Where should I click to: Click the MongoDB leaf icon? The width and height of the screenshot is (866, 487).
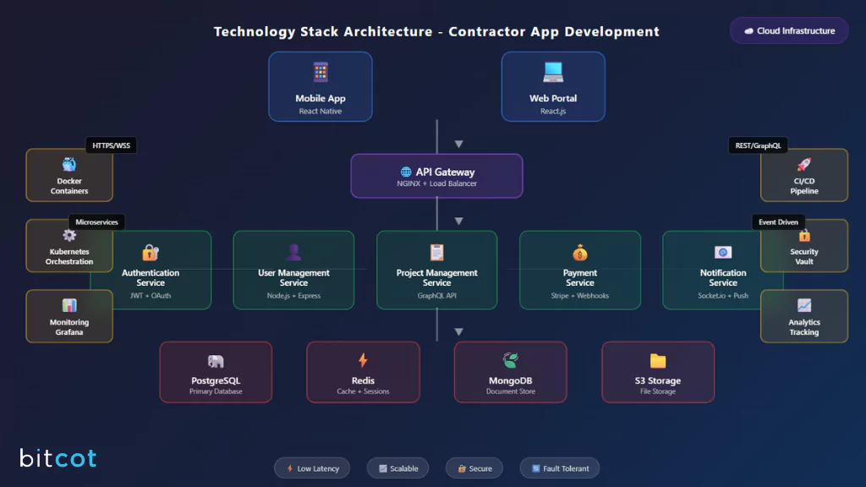tap(510, 362)
